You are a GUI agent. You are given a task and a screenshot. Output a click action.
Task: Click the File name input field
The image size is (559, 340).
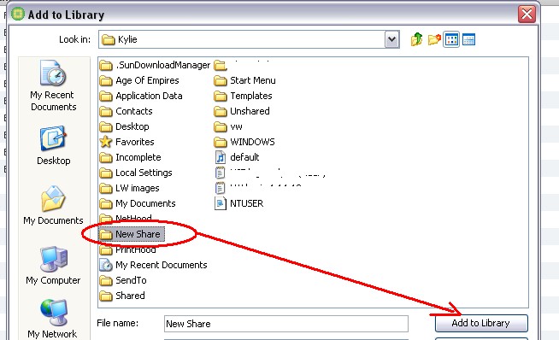(x=286, y=324)
